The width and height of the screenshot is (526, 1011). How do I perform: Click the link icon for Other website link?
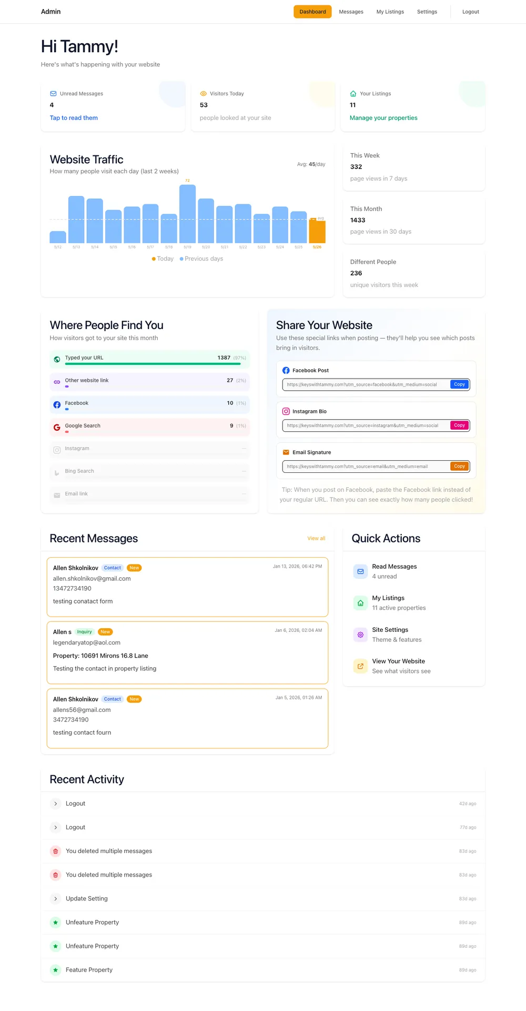coord(57,382)
